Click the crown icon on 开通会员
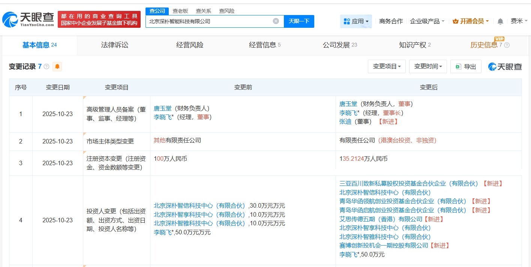The width and height of the screenshot is (531, 267). (456, 21)
